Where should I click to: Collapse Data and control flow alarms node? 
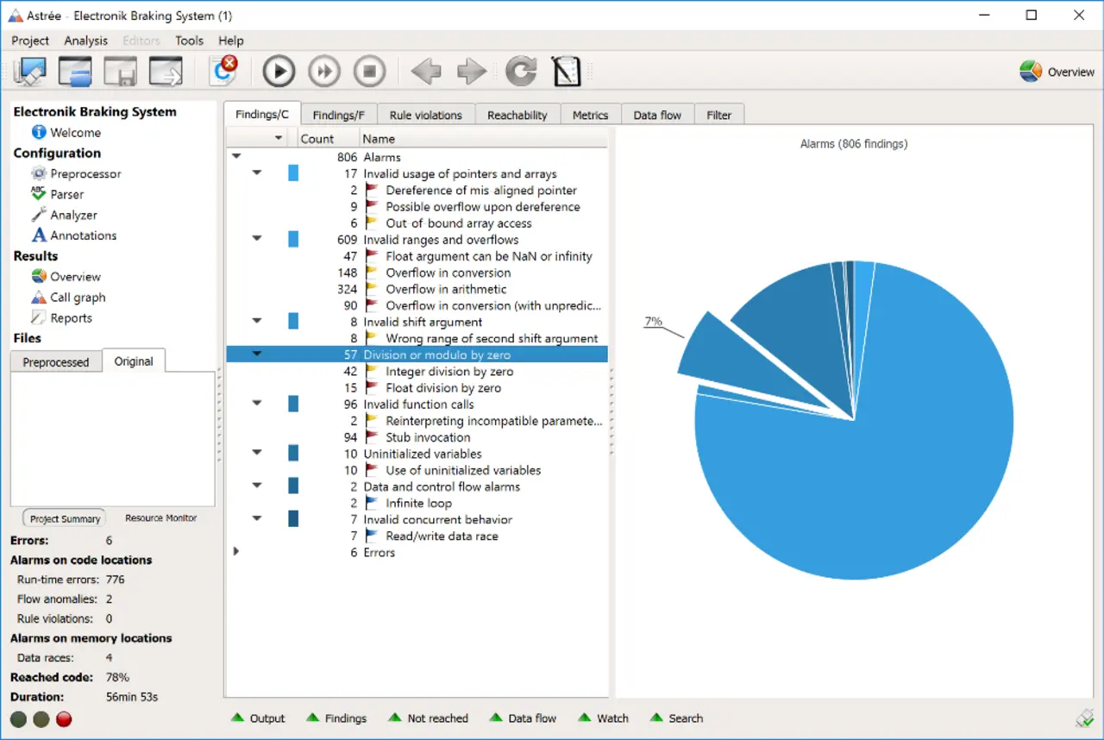pyautogui.click(x=256, y=486)
